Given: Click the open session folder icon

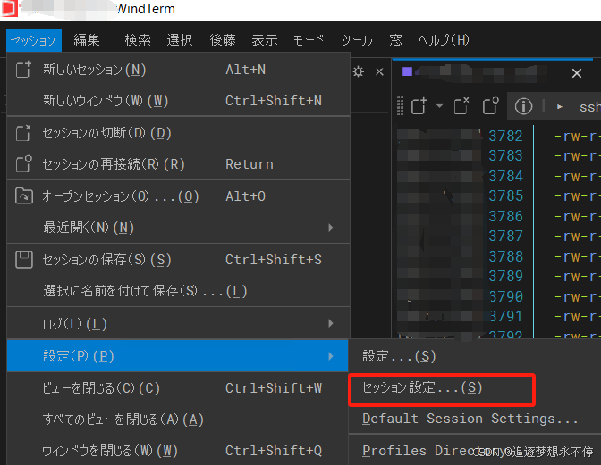Looking at the screenshot, I should [x=24, y=196].
